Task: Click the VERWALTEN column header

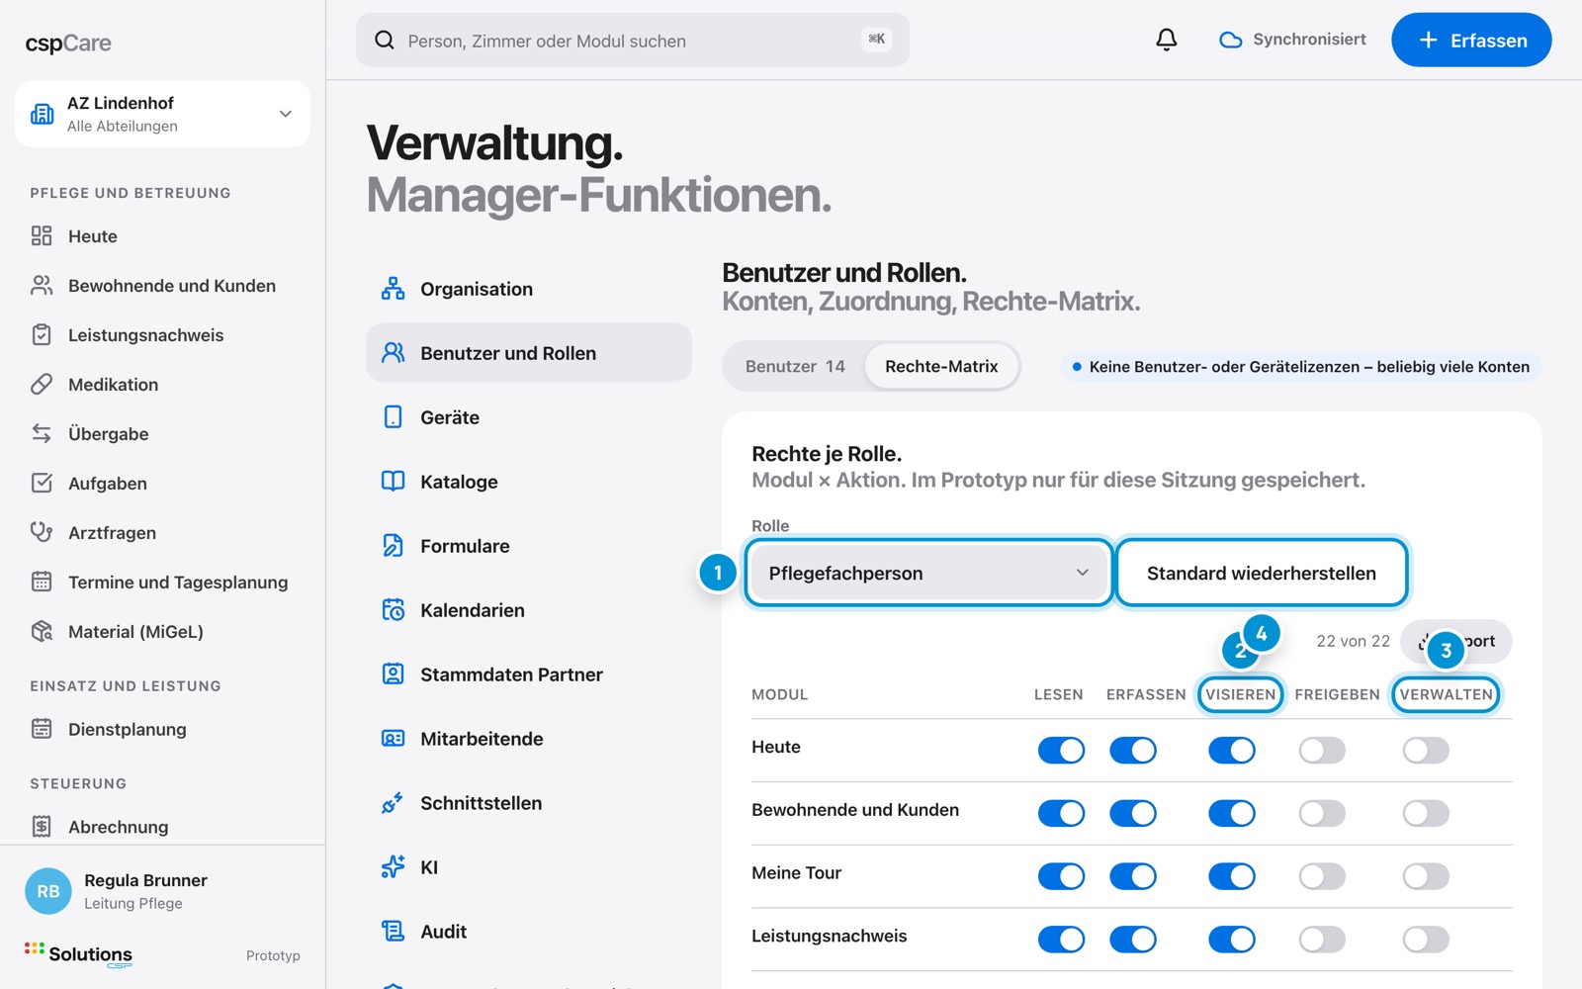Action: 1446,694
